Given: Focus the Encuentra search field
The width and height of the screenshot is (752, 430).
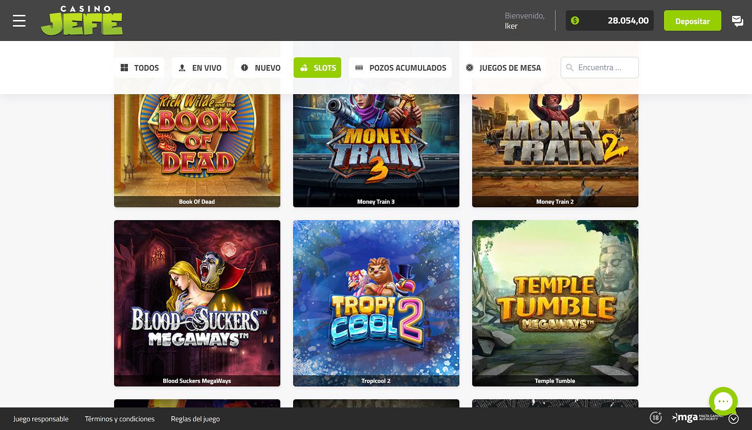Looking at the screenshot, I should click(x=600, y=68).
